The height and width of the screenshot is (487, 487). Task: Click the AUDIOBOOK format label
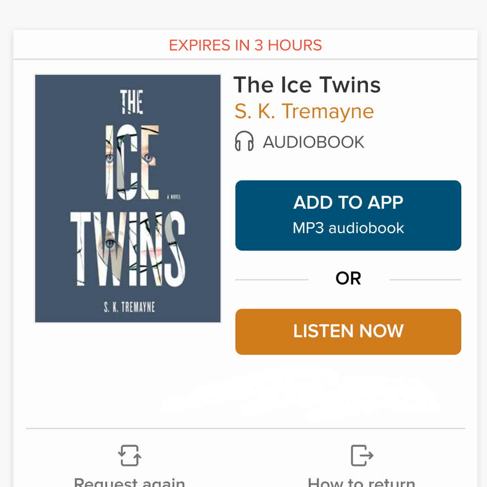pos(313,142)
